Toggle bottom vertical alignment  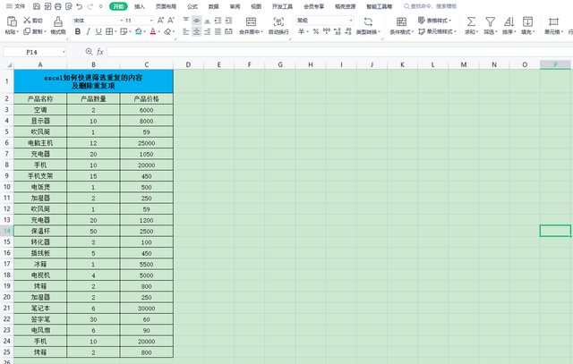point(207,20)
